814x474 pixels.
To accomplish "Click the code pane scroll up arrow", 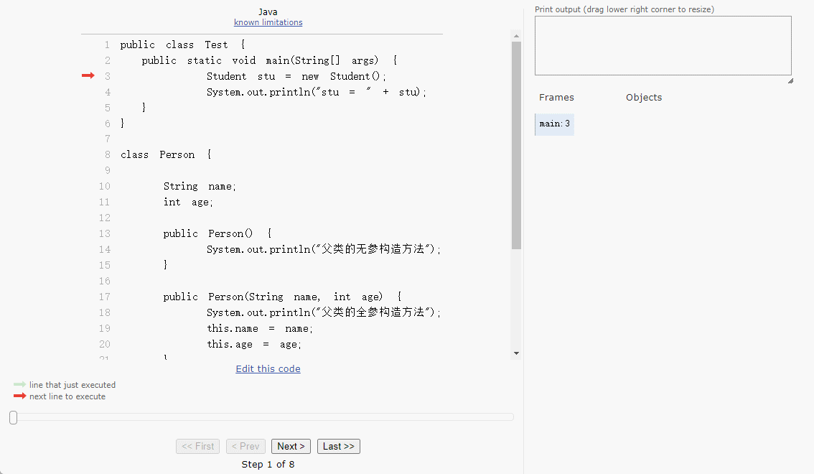I will click(516, 35).
